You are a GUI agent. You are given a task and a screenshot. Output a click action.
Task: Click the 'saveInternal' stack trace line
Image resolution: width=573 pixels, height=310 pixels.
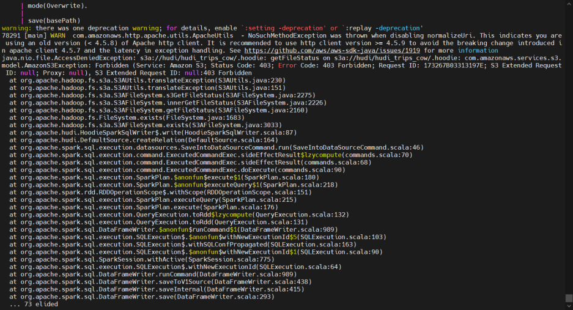coord(157,290)
